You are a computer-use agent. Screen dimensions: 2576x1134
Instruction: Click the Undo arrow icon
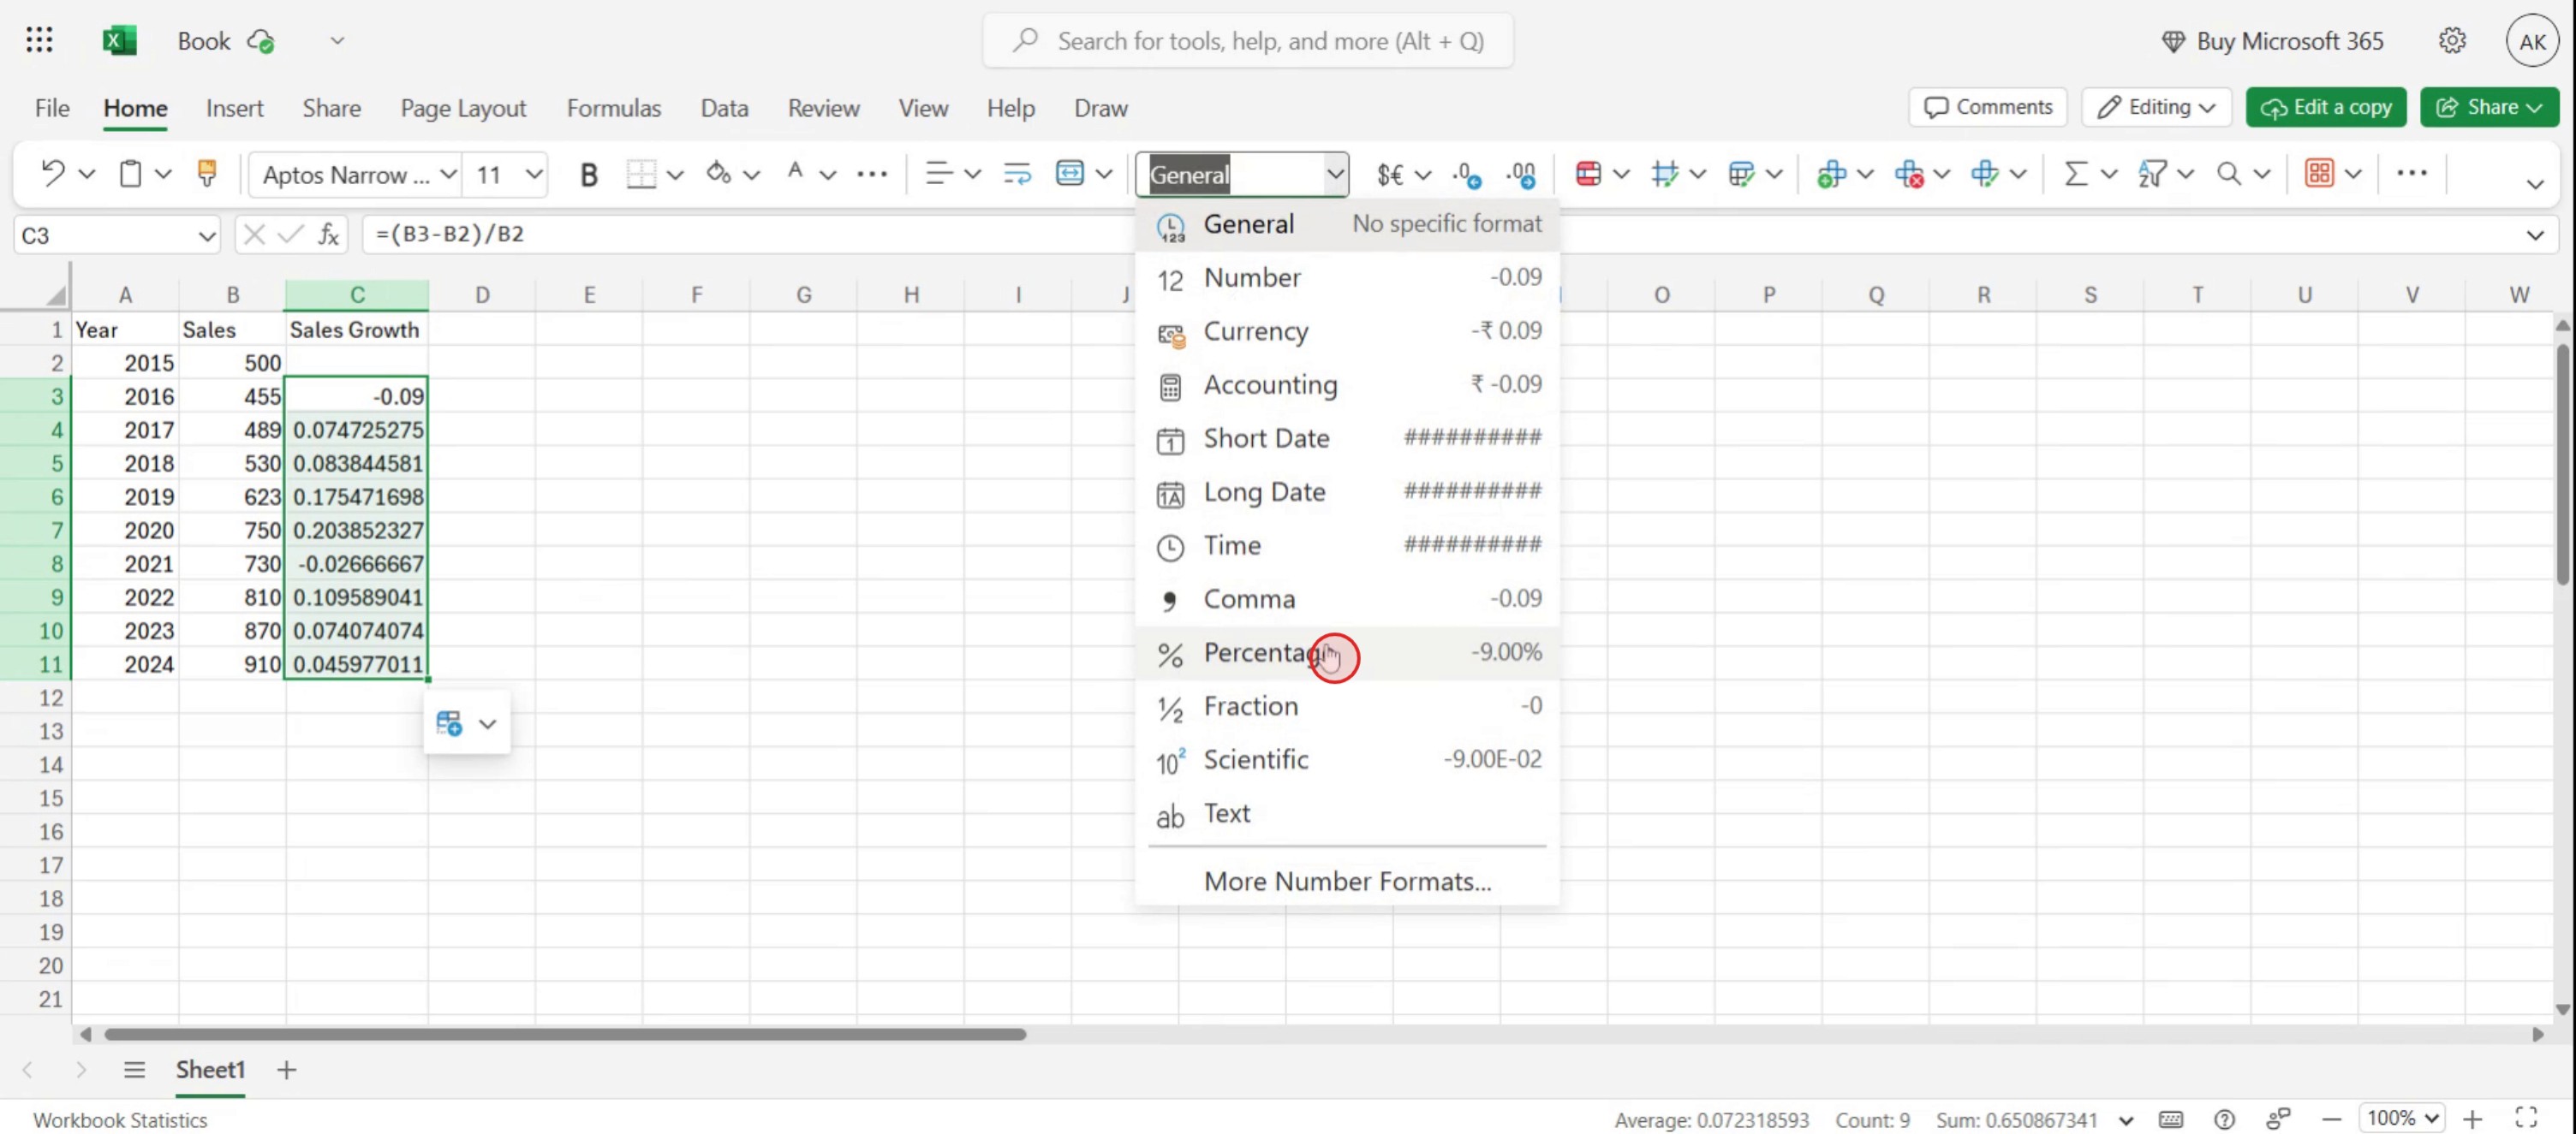point(52,173)
